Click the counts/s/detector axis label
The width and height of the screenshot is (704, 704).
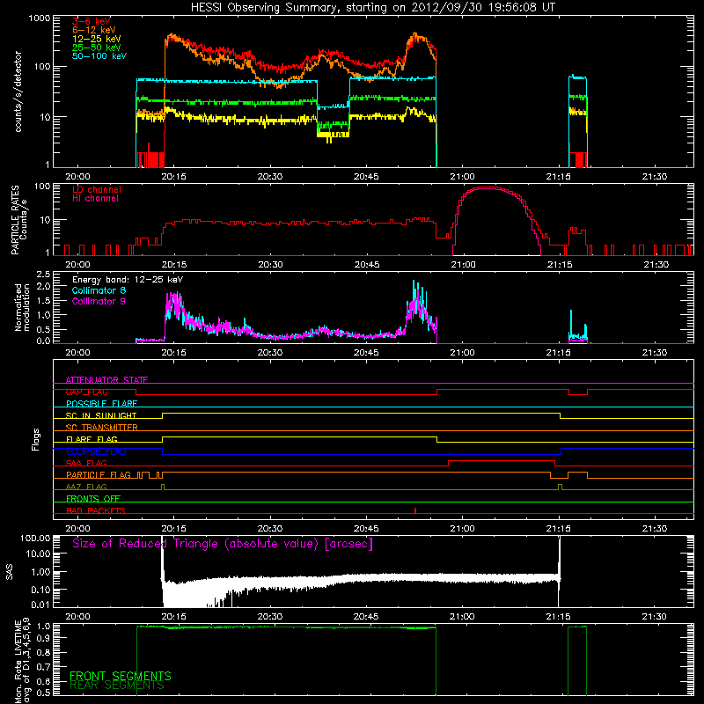click(x=18, y=92)
